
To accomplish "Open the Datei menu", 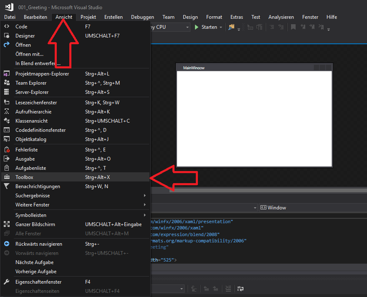I will tap(10, 17).
